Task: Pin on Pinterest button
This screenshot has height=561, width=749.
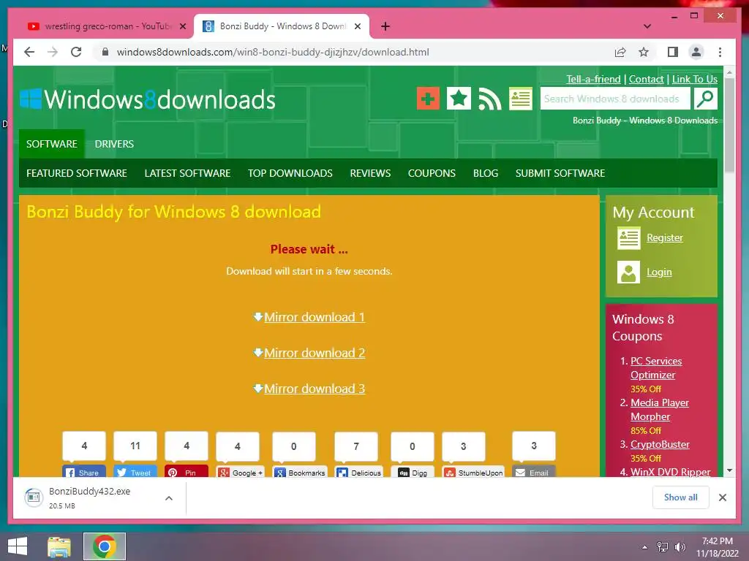Action: (x=187, y=471)
